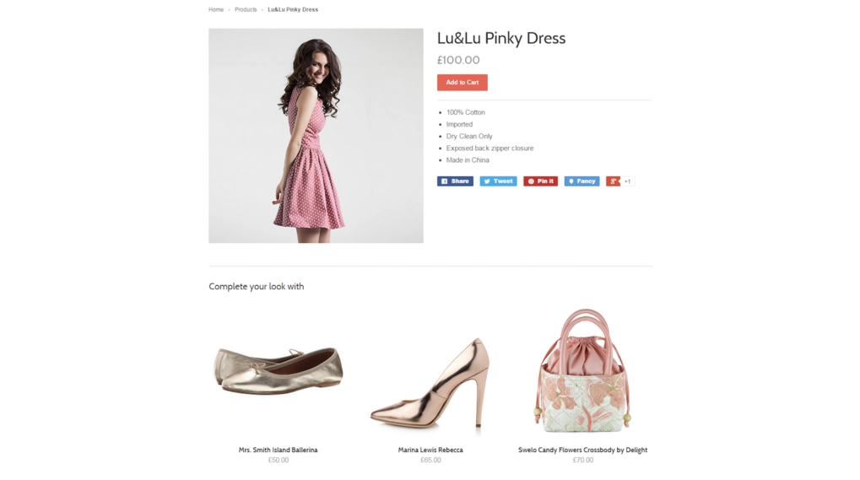This screenshot has height=480, width=860.
Task: Go to Home in the breadcrumb
Action: pyautogui.click(x=216, y=9)
